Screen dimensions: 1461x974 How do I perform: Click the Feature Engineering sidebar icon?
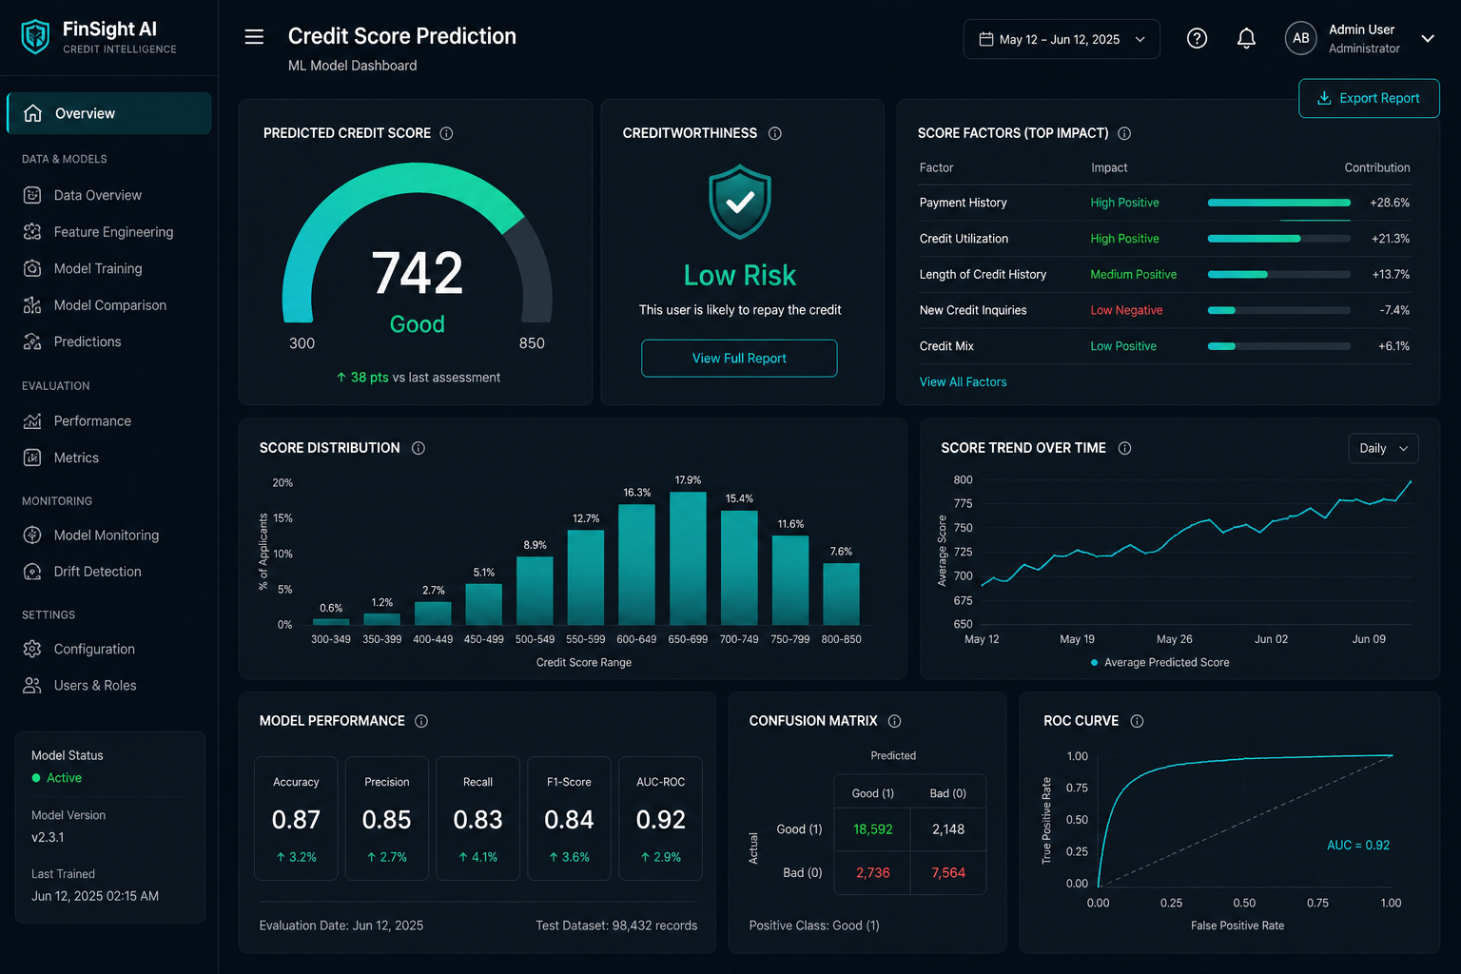(32, 231)
